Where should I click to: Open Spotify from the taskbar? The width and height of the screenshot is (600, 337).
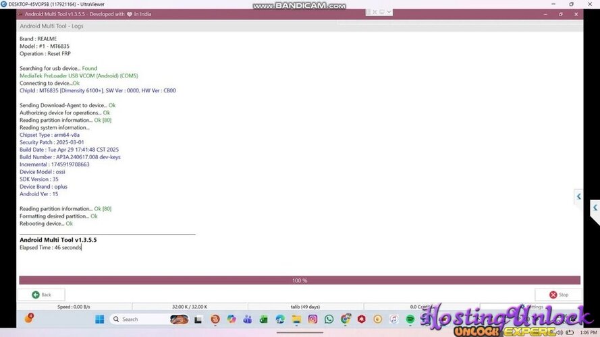click(410, 319)
